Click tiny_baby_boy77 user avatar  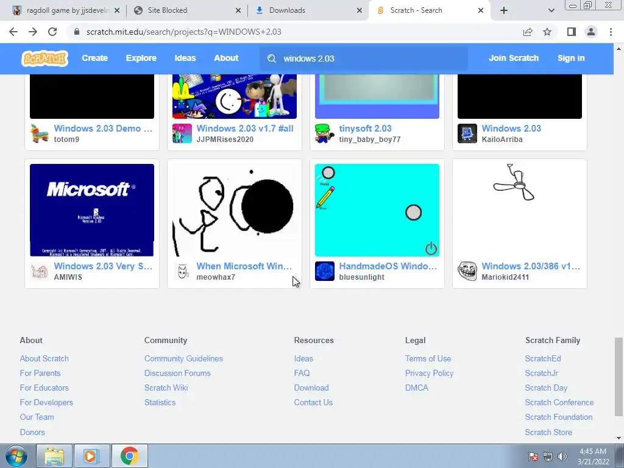[324, 133]
